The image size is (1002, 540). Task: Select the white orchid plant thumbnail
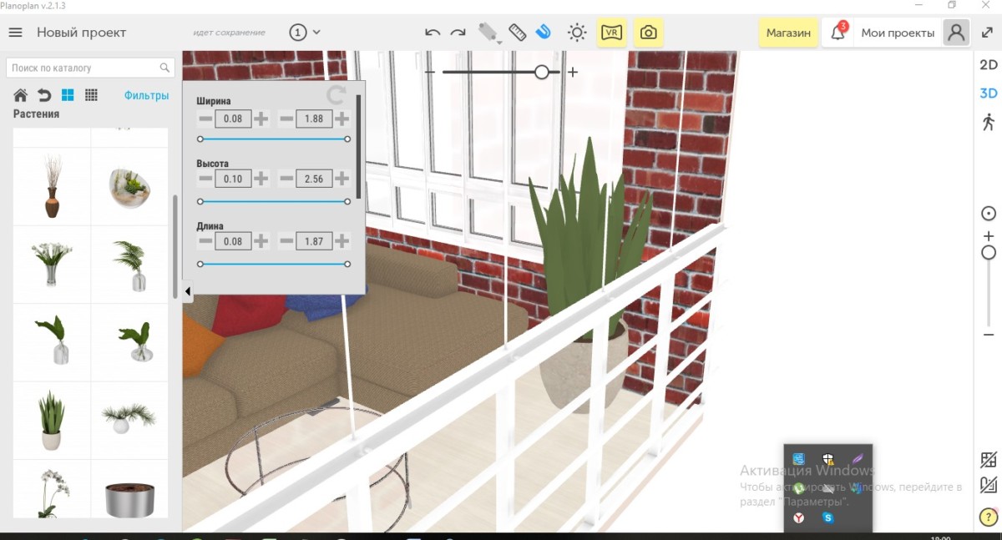click(x=52, y=490)
